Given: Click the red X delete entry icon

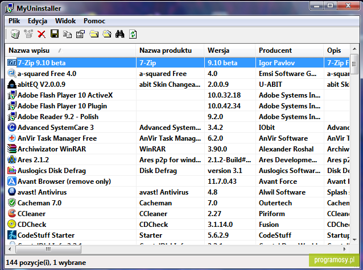Looking at the screenshot, I should coord(42,34).
